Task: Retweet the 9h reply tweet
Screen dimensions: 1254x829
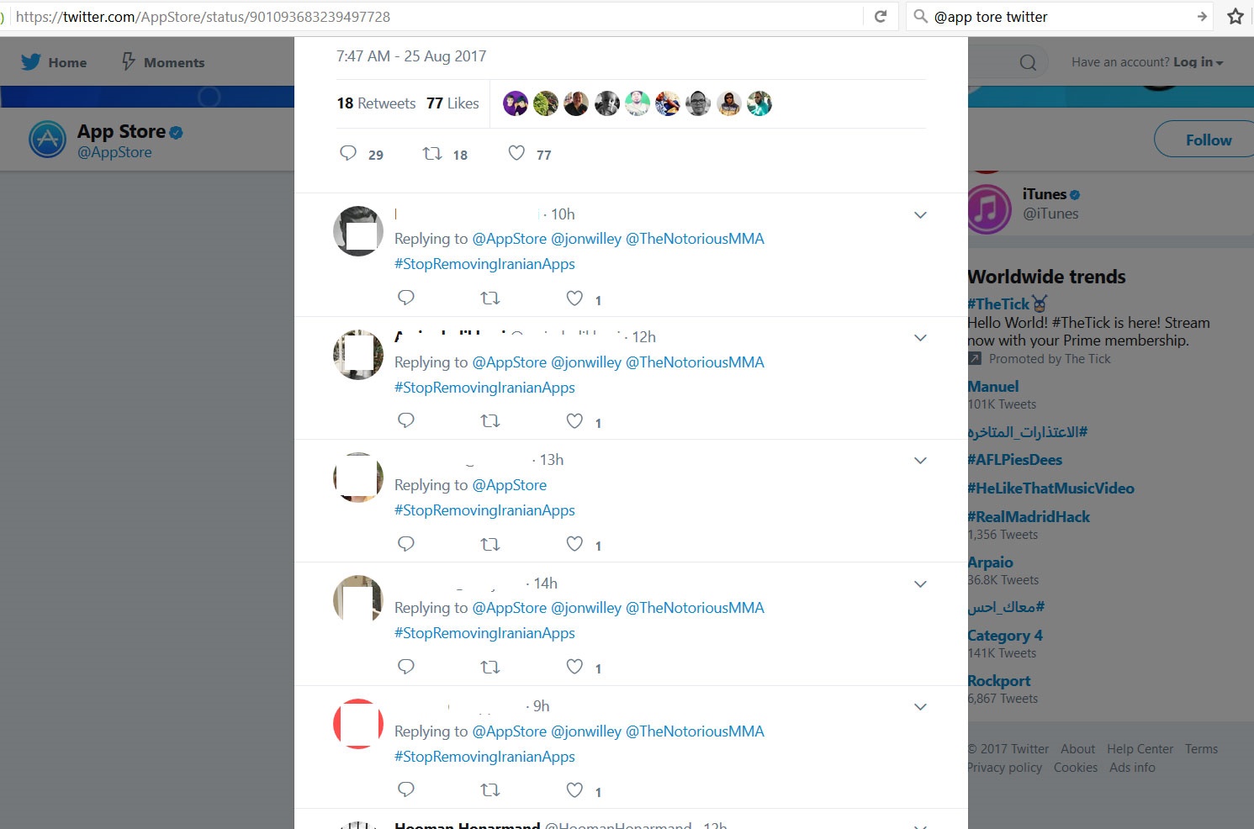Action: tap(490, 789)
